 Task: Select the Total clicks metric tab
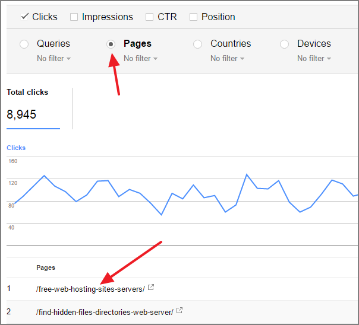(x=33, y=109)
